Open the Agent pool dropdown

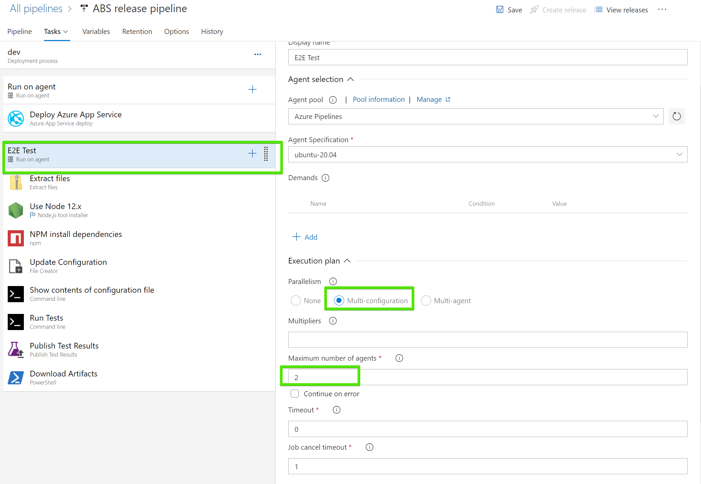pyautogui.click(x=476, y=117)
